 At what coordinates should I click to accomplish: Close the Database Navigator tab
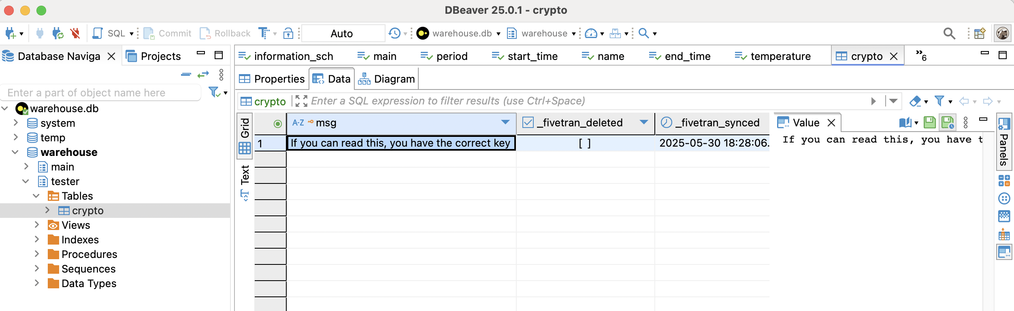[111, 56]
